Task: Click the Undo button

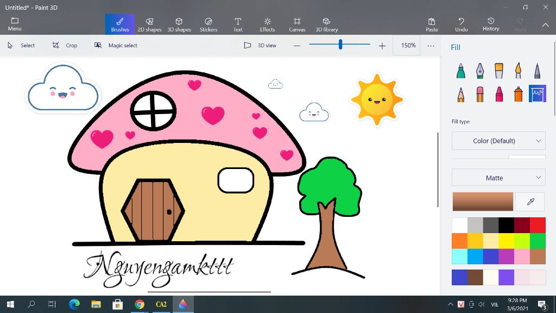Action: tap(461, 24)
